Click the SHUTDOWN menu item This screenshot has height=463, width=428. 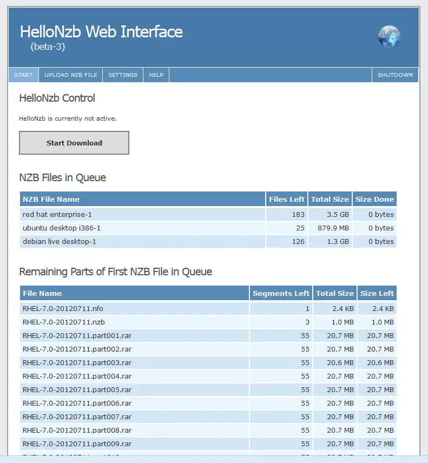[x=395, y=75]
